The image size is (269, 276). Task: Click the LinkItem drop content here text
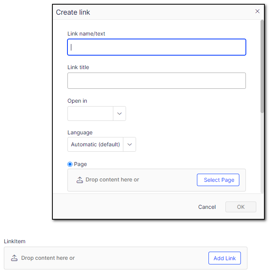tap(48, 258)
